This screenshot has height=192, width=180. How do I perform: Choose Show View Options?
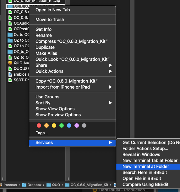[x=72, y=109]
